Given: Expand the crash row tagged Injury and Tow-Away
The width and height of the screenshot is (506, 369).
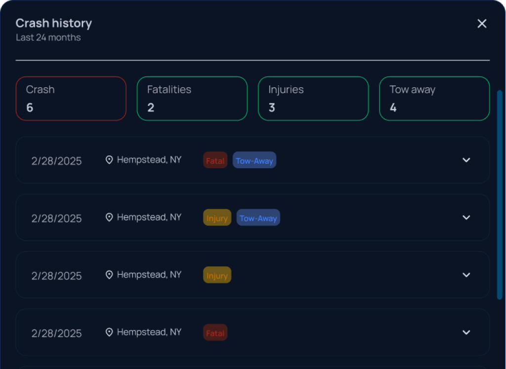Looking at the screenshot, I should pos(466,218).
